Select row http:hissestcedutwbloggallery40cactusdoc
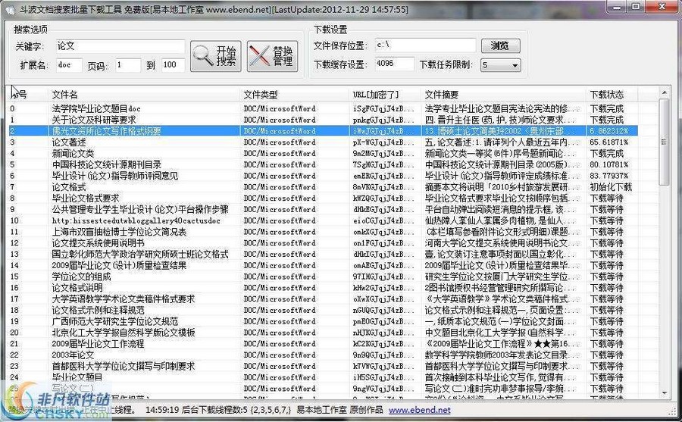 click(x=323, y=220)
